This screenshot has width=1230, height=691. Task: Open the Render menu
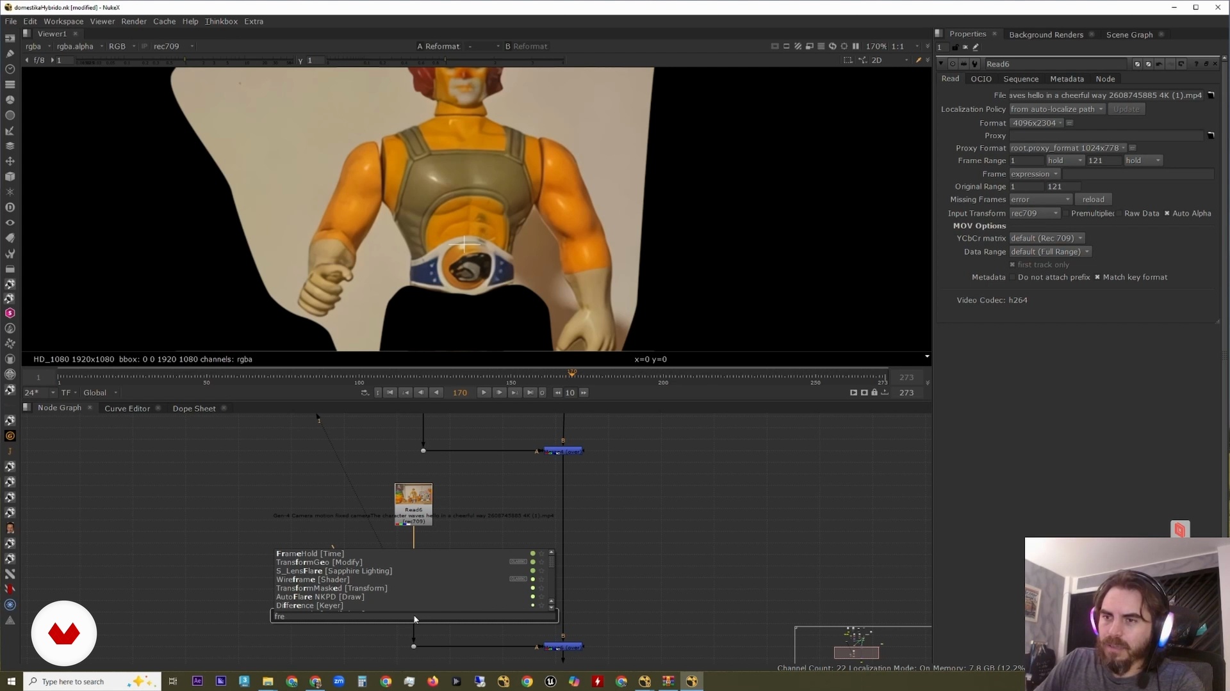[134, 21]
